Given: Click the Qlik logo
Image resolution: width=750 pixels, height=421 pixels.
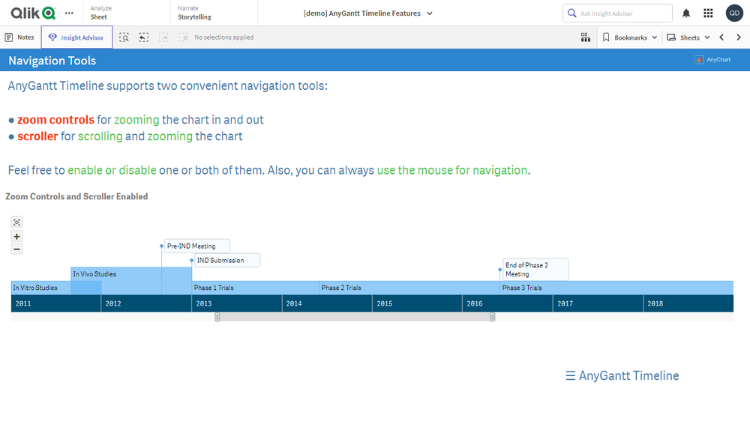Looking at the screenshot, I should 33,13.
